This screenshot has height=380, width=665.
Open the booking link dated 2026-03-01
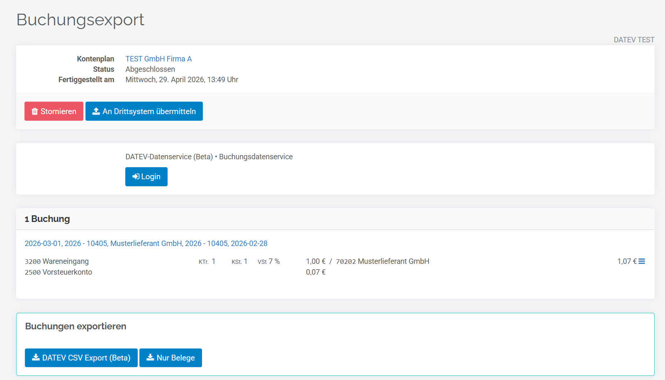[x=146, y=244]
